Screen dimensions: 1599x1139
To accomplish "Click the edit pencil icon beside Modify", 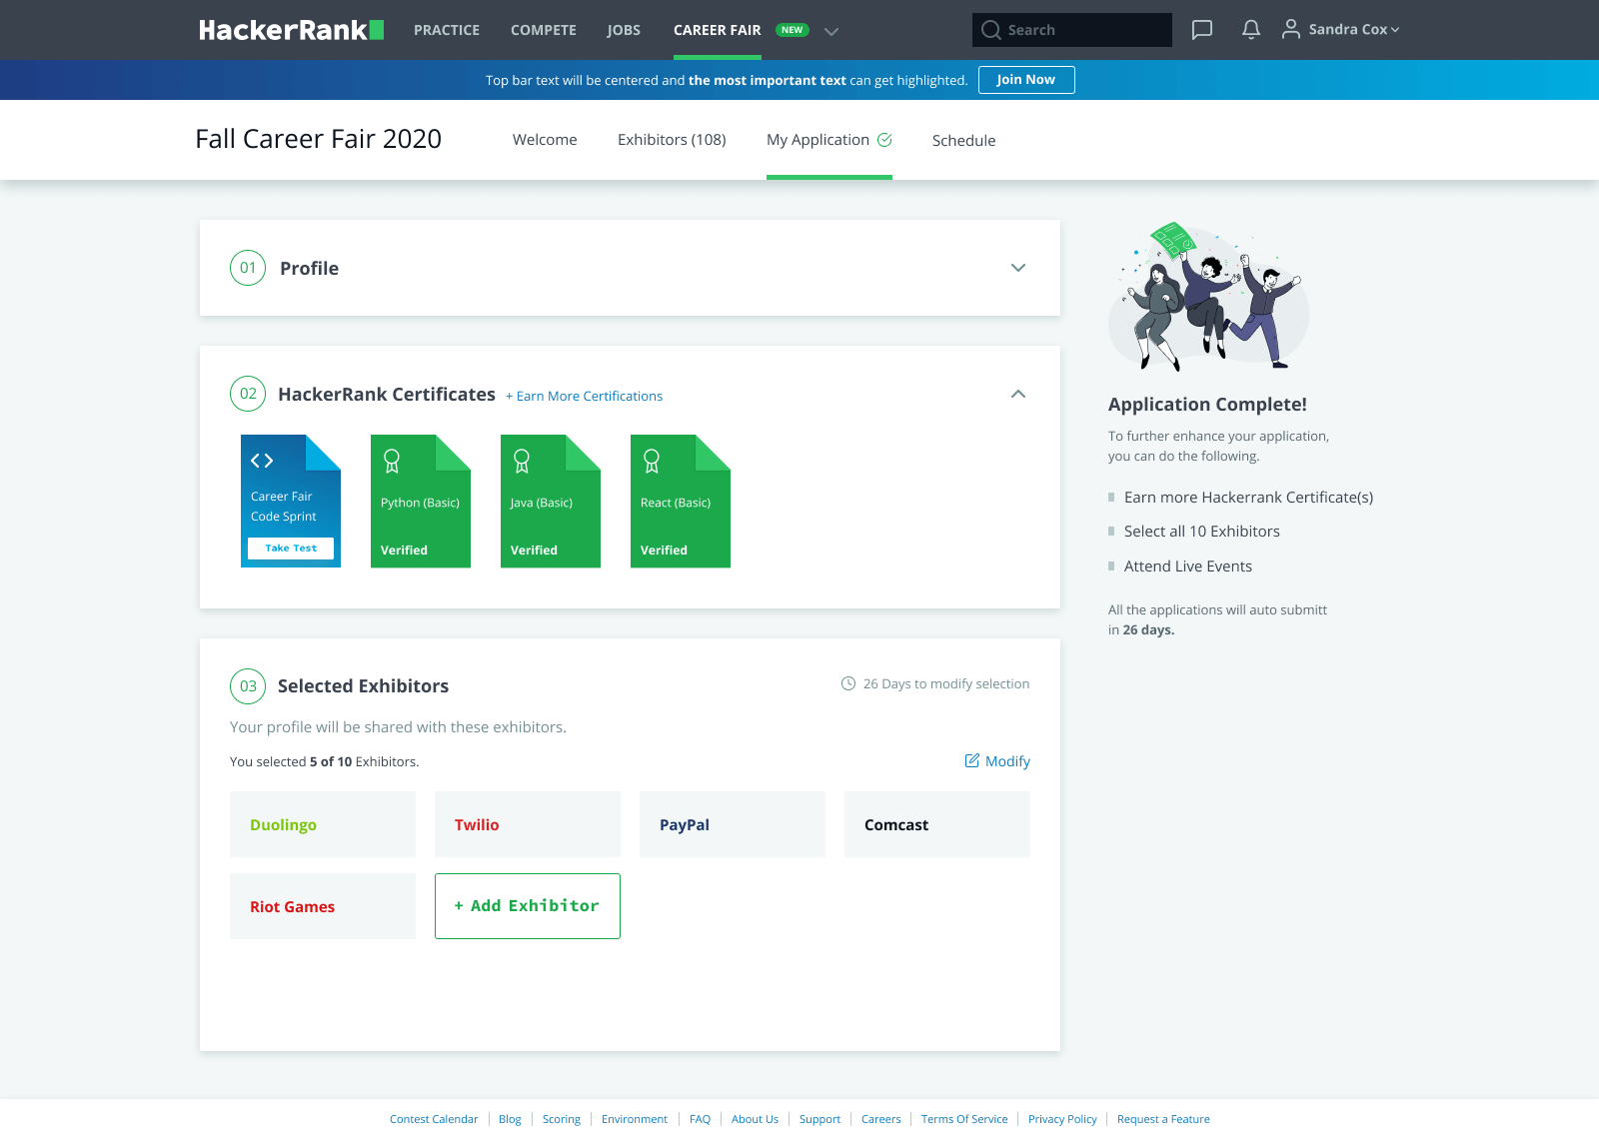I will pyautogui.click(x=972, y=760).
